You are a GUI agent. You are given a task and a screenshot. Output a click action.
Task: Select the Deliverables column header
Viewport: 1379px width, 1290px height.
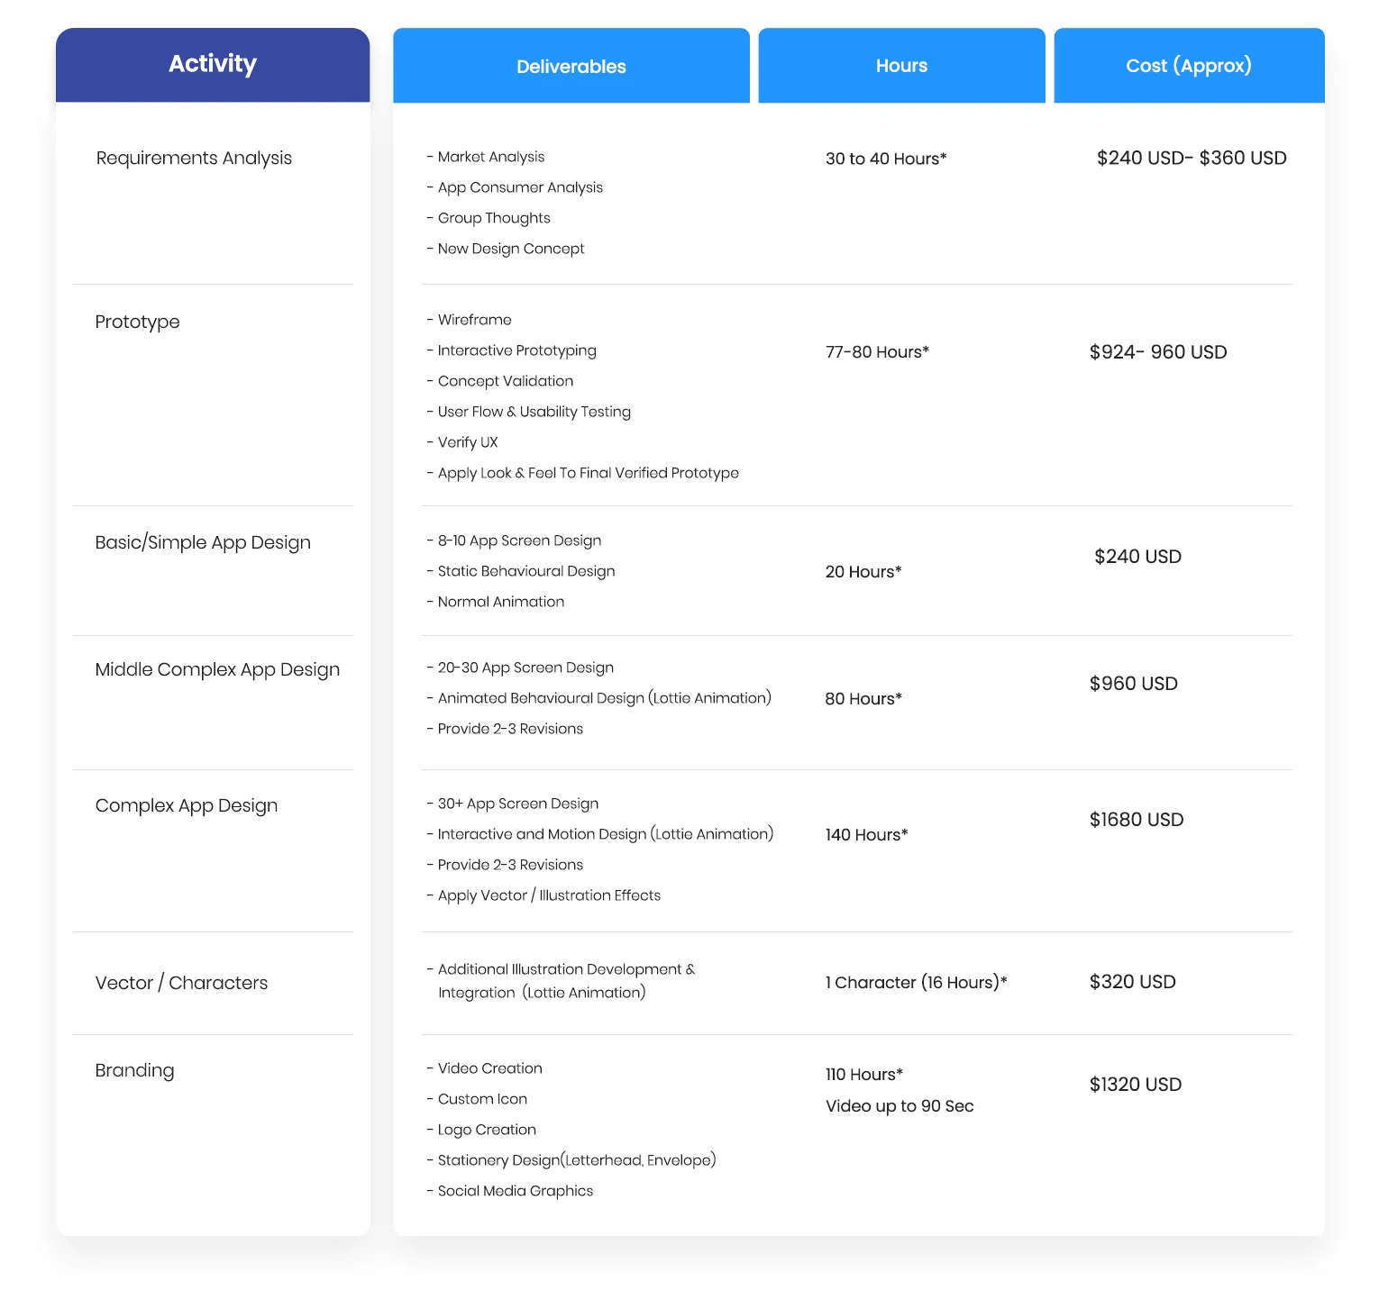coord(571,67)
